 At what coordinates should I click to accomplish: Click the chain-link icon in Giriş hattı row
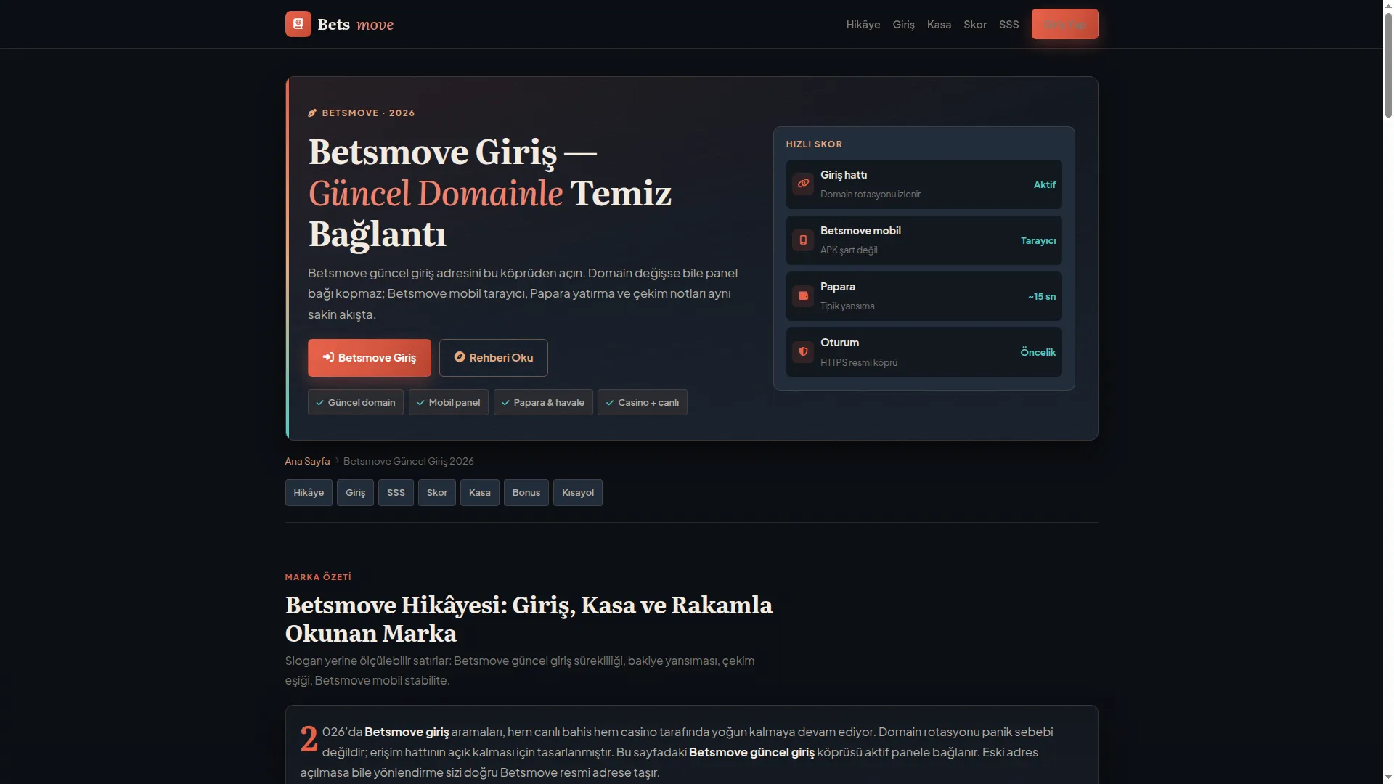click(x=803, y=184)
